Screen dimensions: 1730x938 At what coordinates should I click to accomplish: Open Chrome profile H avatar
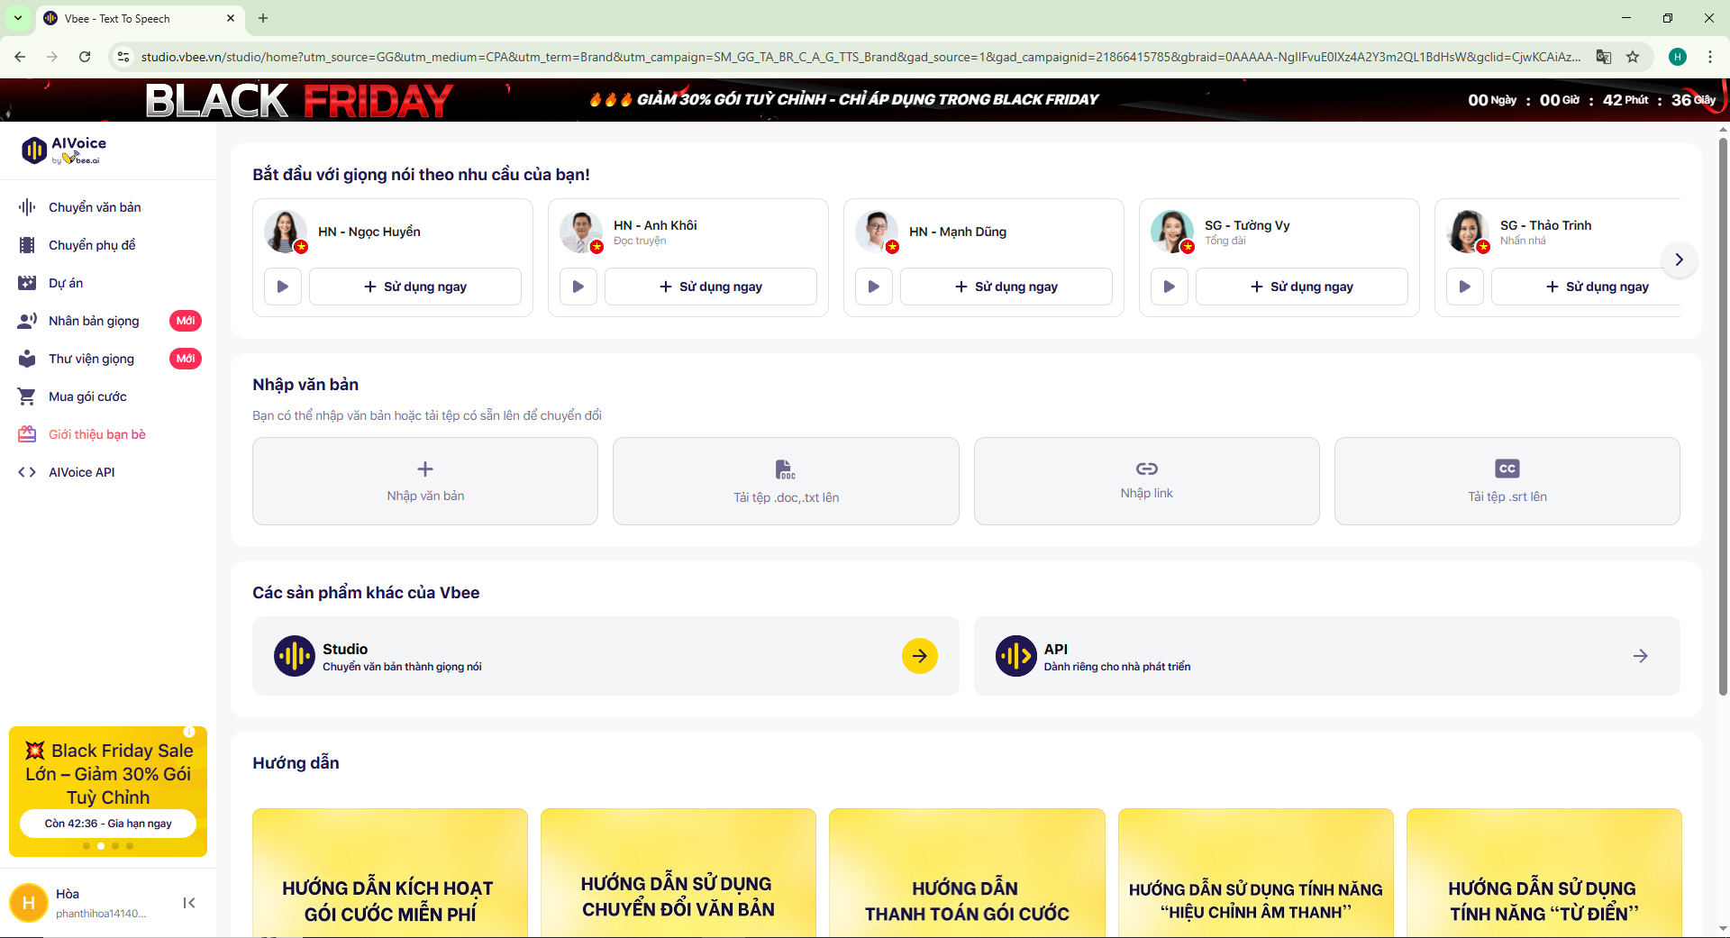pyautogui.click(x=1678, y=57)
